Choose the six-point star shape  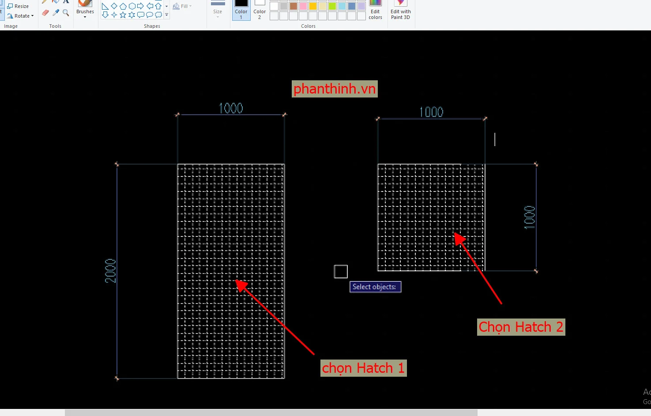tap(132, 15)
